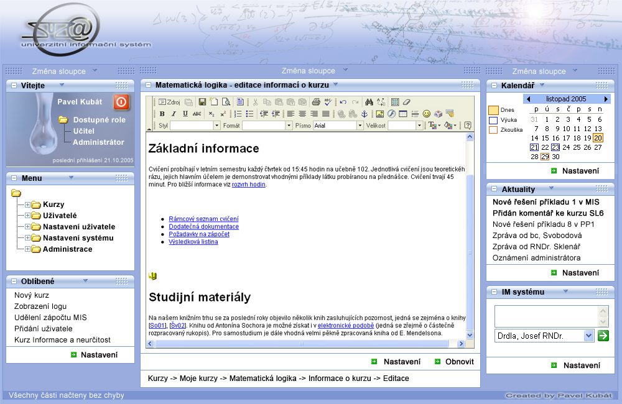Screen dimensions: 622x404
Task: Click the italic formatting icon
Action: click(174, 114)
